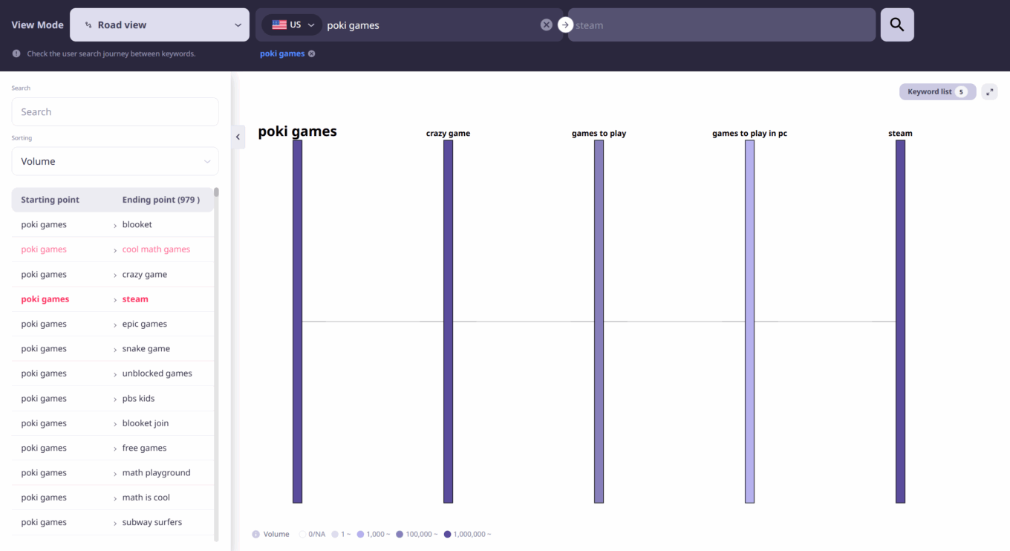Screen dimensions: 1010x551
Task: Open the Road view mode selector icon
Action: pos(90,25)
